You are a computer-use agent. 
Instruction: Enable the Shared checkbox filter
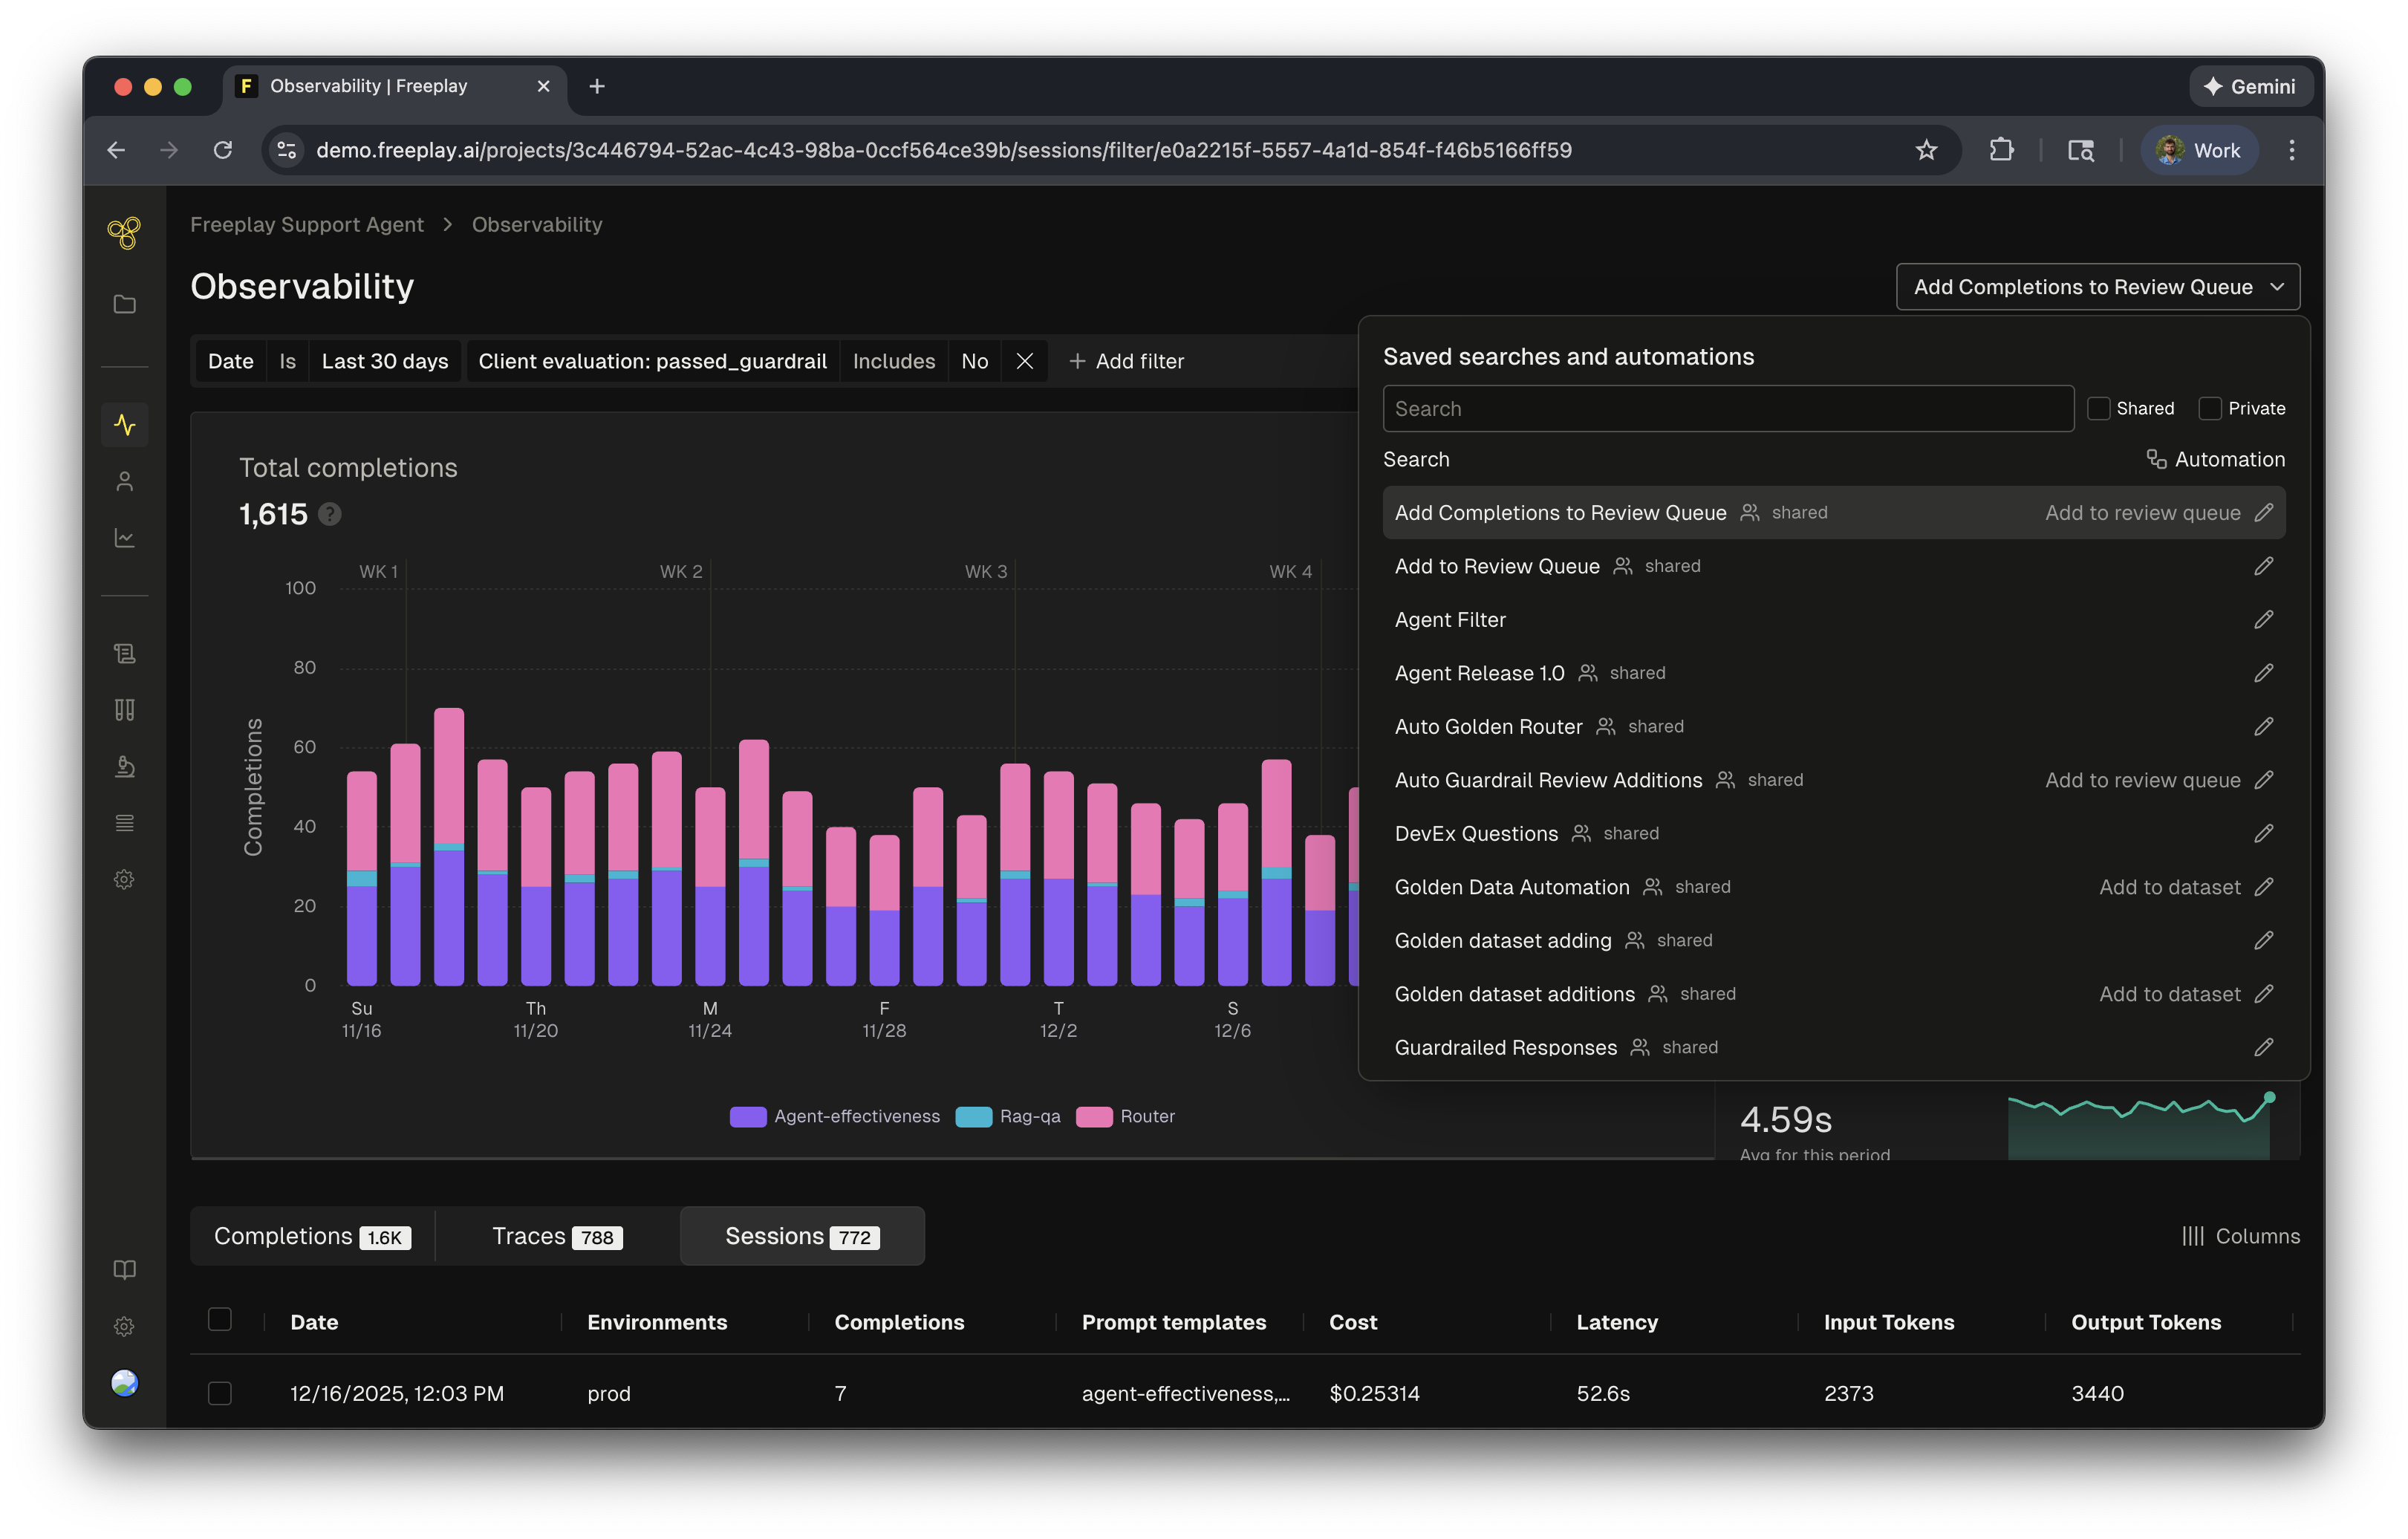point(2099,409)
